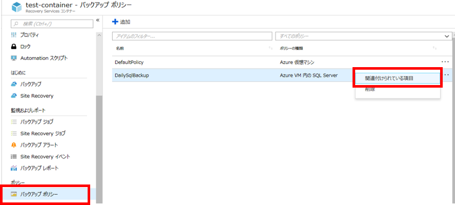Open the ellipsis menu for DailySqlBackup
The image size is (455, 205).
pyautogui.click(x=447, y=75)
